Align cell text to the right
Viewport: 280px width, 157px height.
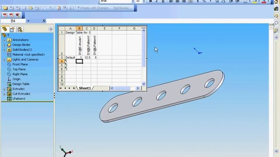click(184, 1)
